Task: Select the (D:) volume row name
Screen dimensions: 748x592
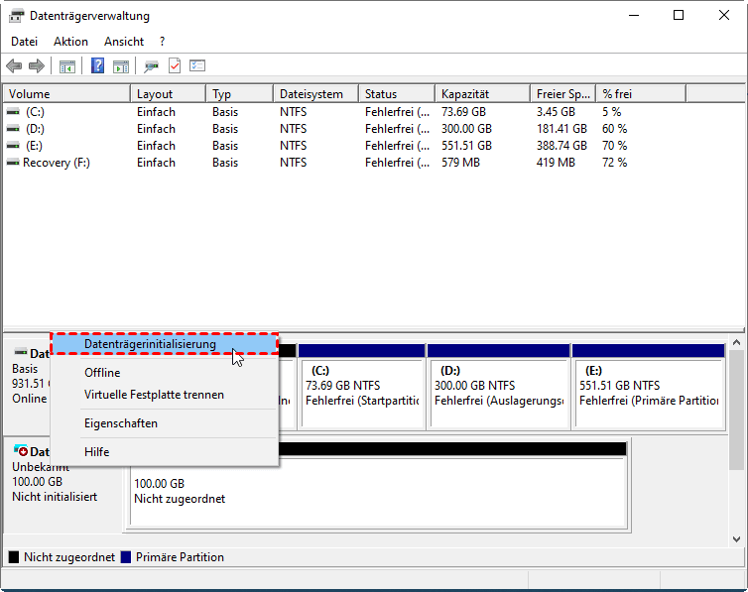Action: pyautogui.click(x=35, y=129)
